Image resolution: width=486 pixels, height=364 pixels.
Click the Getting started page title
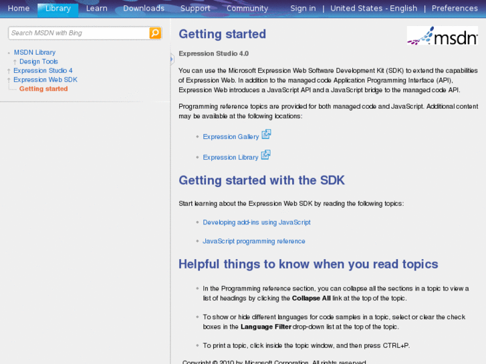pyautogui.click(x=222, y=34)
